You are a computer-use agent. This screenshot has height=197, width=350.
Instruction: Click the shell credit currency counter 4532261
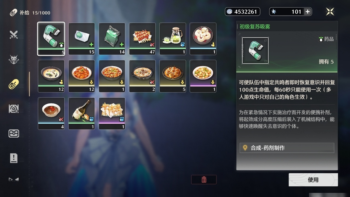coord(242,11)
